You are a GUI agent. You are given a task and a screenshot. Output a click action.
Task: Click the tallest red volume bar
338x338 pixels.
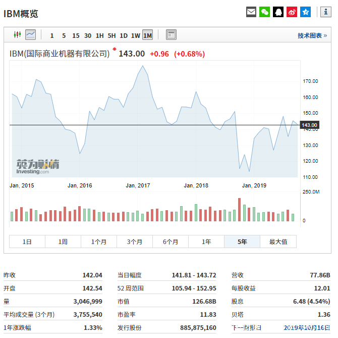[x=239, y=210]
